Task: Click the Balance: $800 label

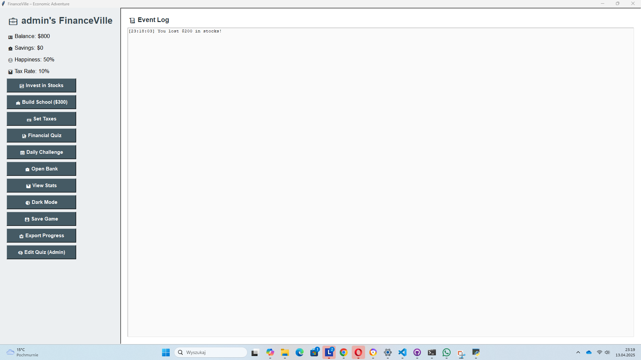Action: (32, 36)
